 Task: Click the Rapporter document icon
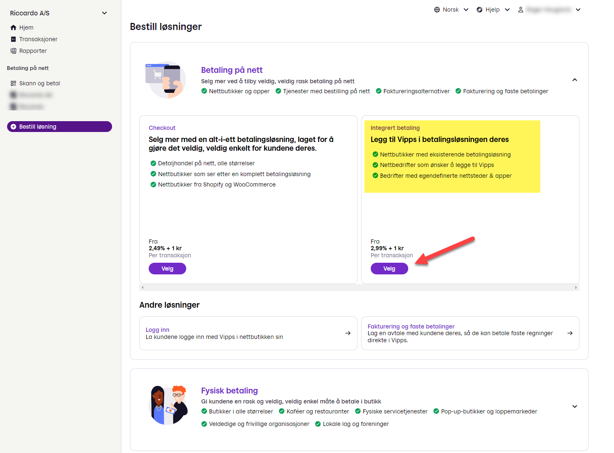[x=13, y=51]
